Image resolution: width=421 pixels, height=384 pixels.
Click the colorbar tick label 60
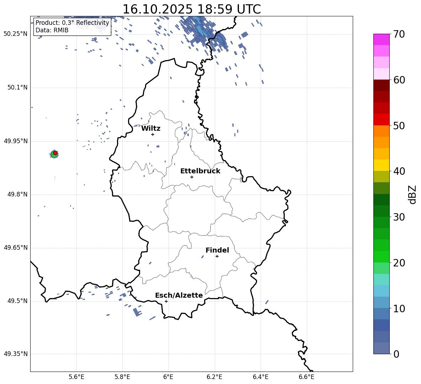click(x=399, y=80)
